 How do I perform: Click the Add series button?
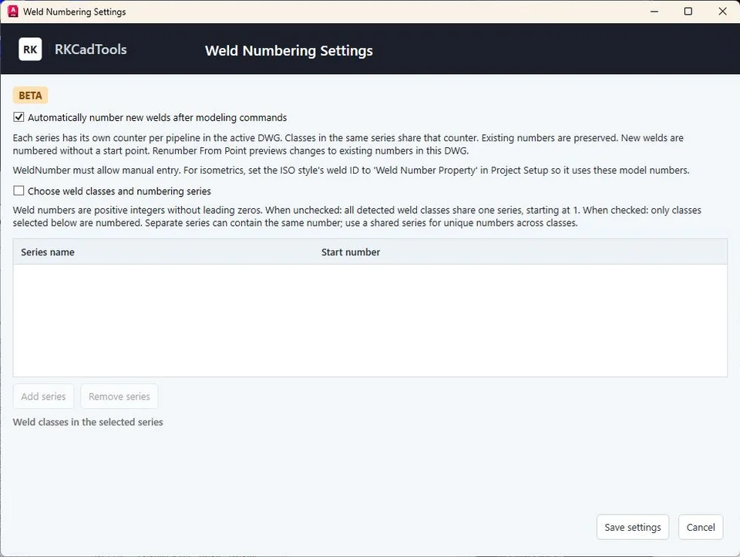tap(43, 396)
